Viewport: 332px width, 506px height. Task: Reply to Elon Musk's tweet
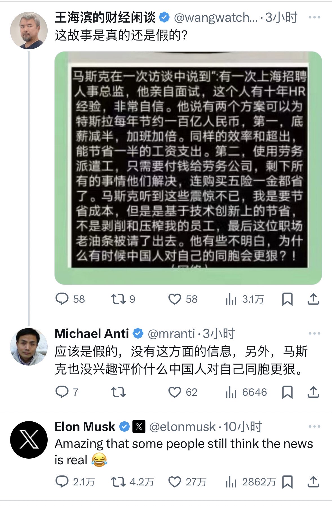[62, 482]
